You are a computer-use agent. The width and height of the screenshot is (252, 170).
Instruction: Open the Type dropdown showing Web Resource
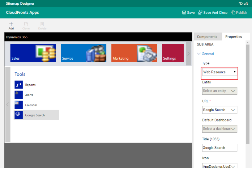point(219,72)
